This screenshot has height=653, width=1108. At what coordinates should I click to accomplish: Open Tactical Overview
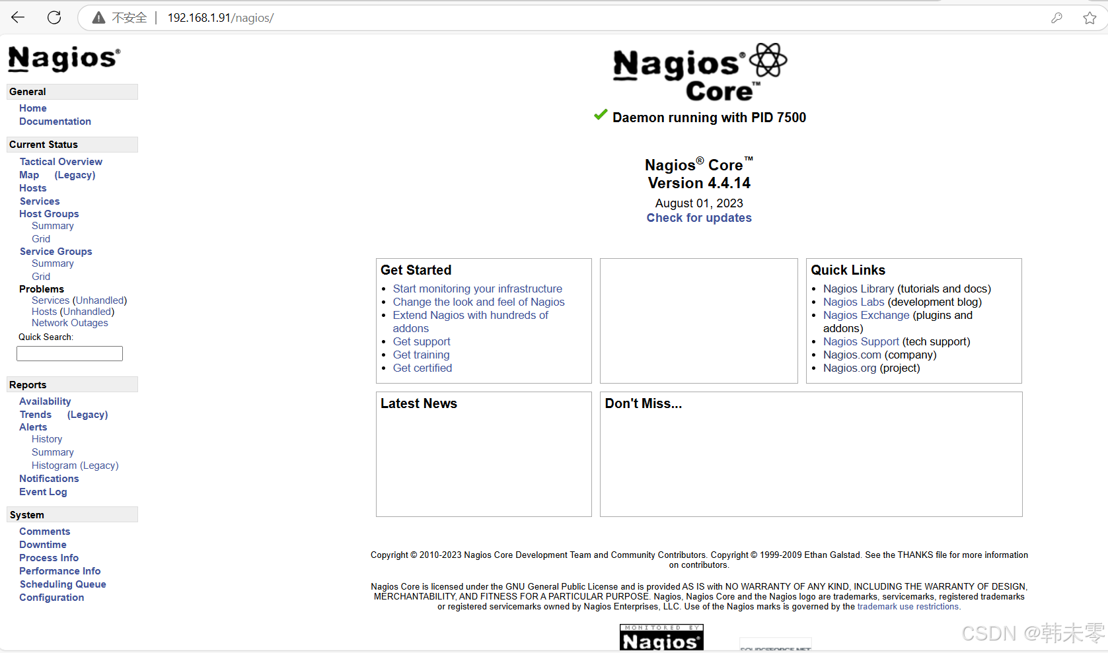point(61,162)
